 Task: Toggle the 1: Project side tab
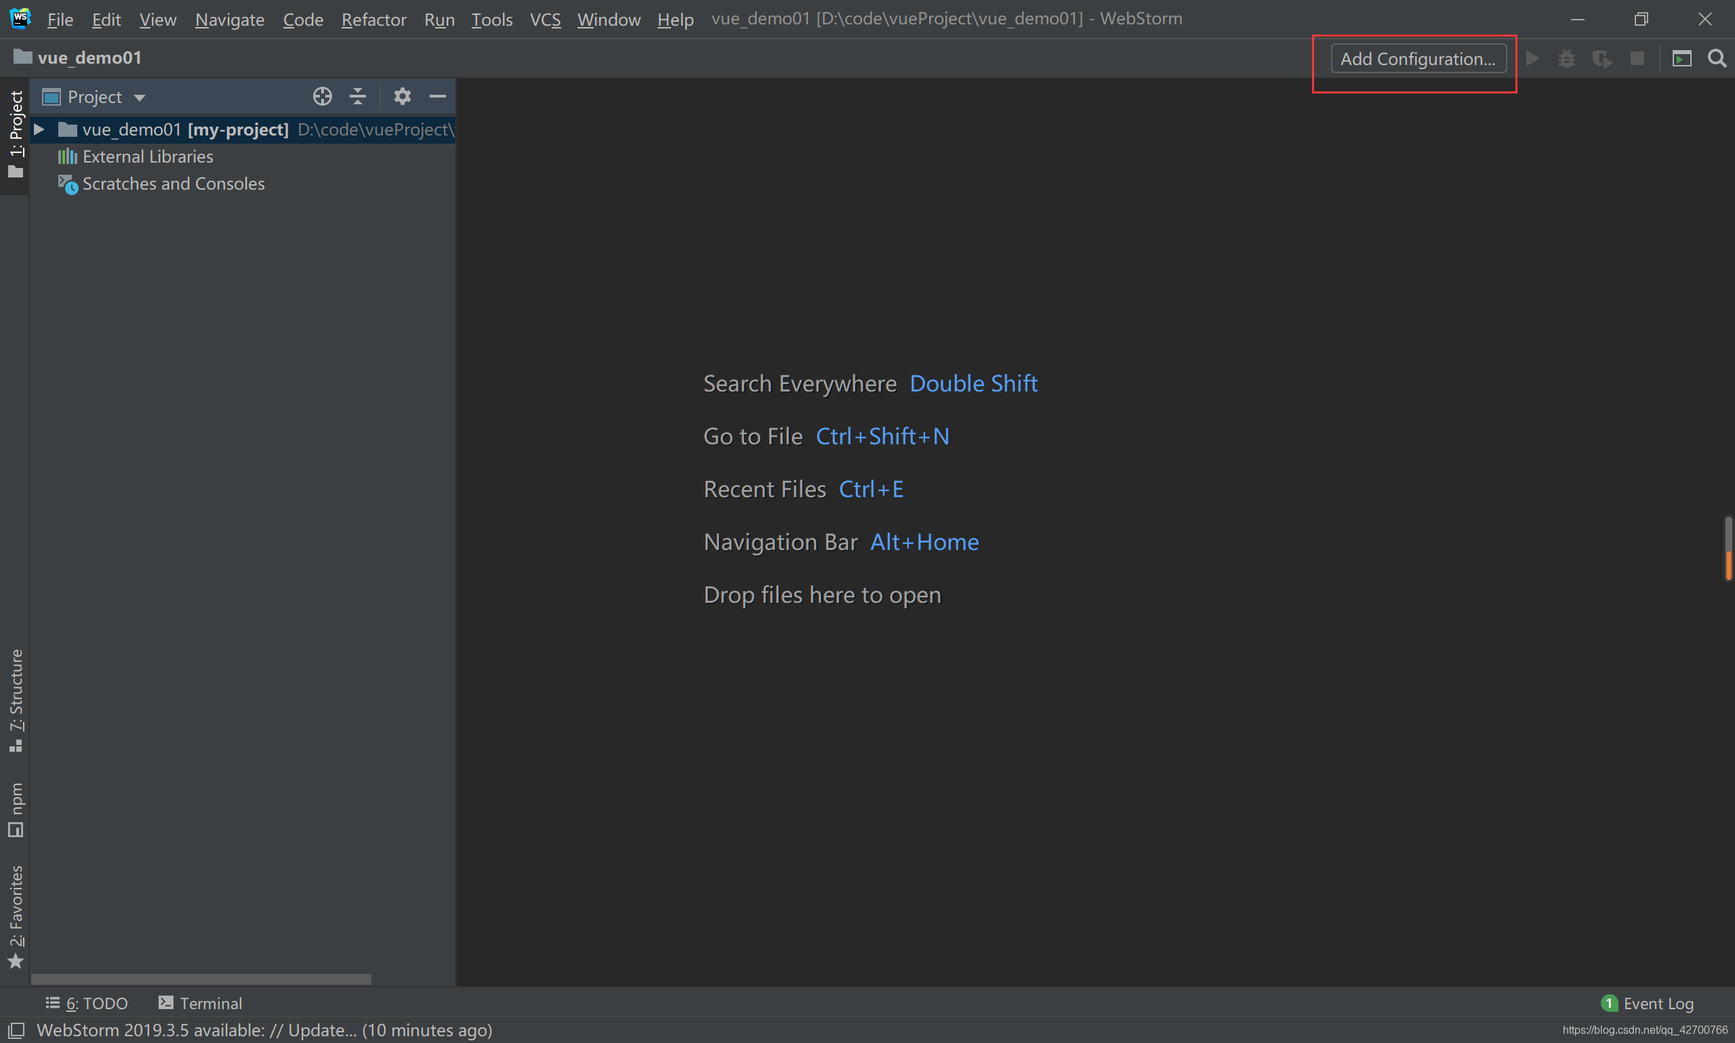click(x=15, y=134)
